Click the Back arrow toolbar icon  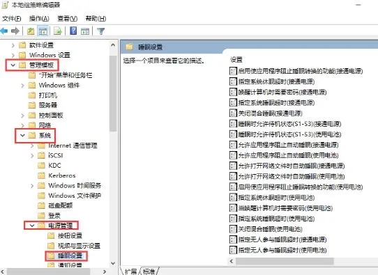tap(4, 31)
